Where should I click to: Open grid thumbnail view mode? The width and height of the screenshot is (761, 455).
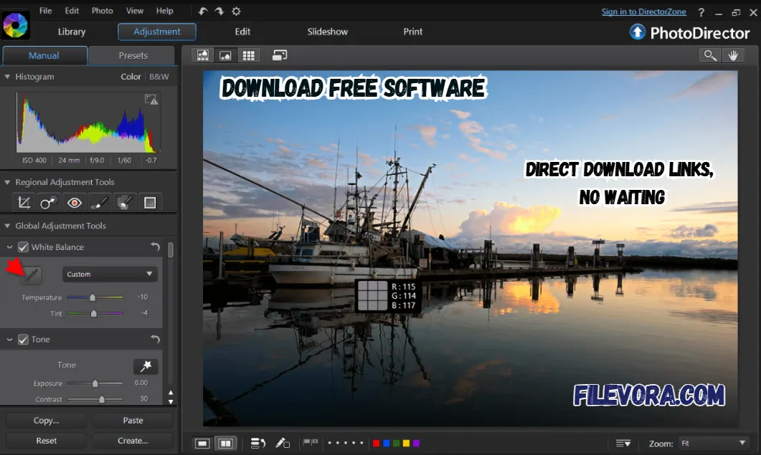[x=248, y=54]
